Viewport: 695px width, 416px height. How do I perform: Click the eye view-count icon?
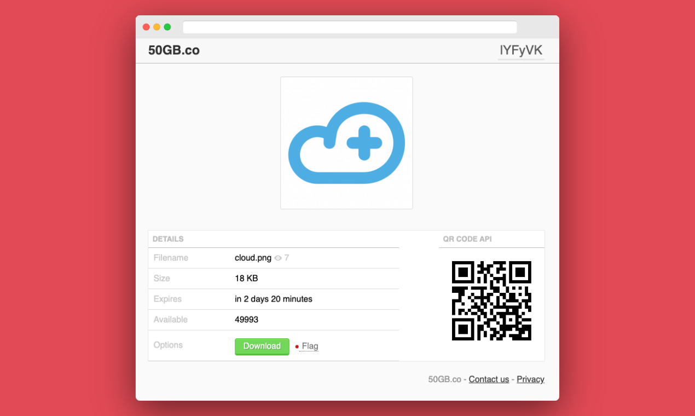[x=278, y=258]
